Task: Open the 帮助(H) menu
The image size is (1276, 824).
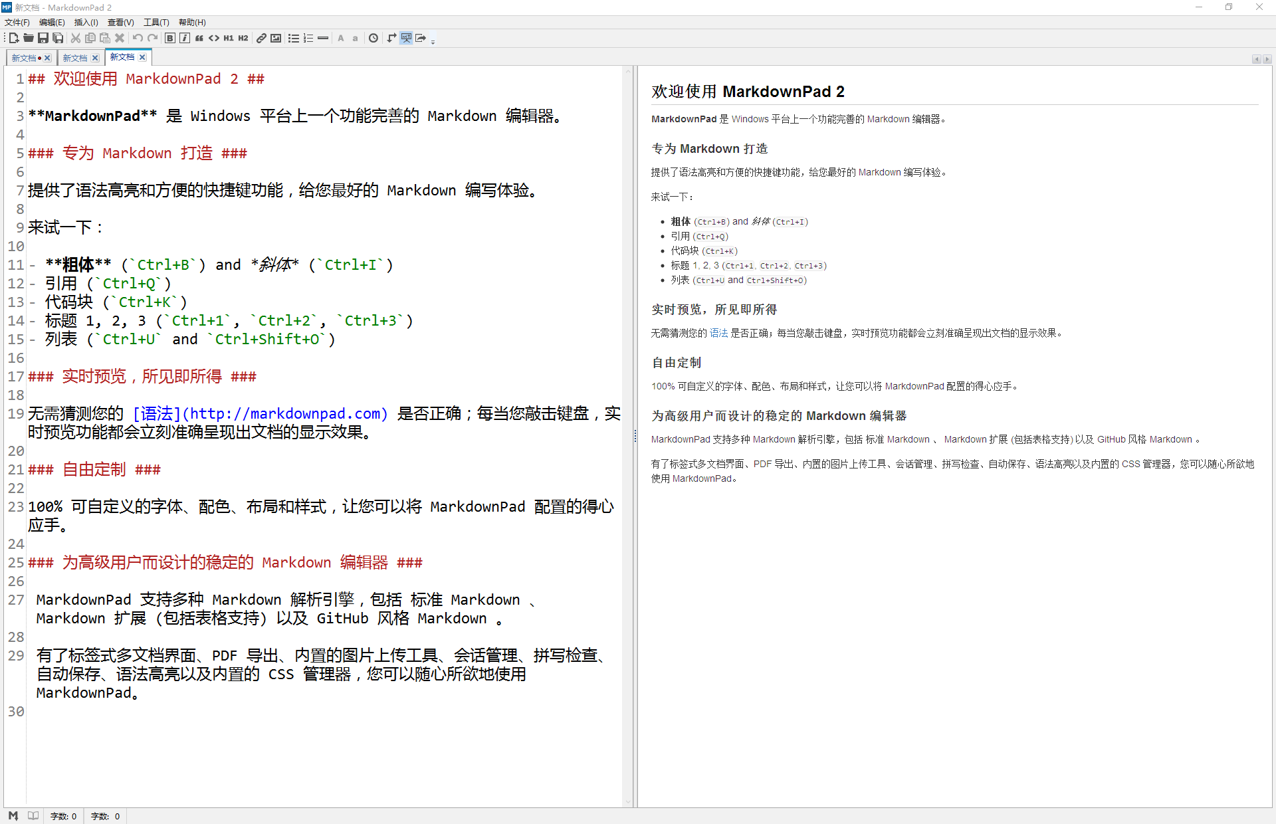Action: click(193, 22)
